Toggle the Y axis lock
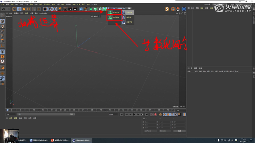 pyautogui.click(x=49, y=9)
